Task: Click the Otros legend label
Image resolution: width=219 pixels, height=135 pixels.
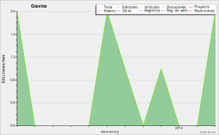Action: click(127, 11)
